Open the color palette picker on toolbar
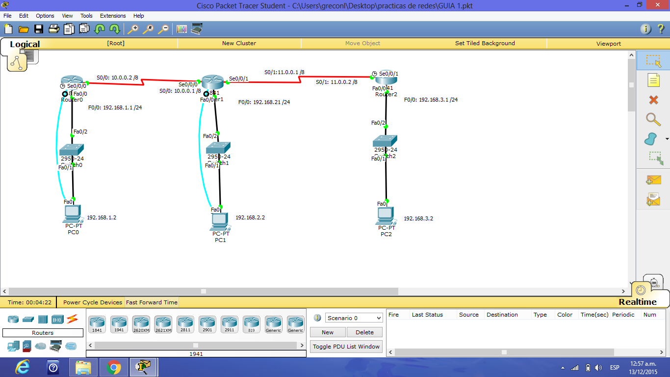The image size is (670, 377). (x=181, y=29)
